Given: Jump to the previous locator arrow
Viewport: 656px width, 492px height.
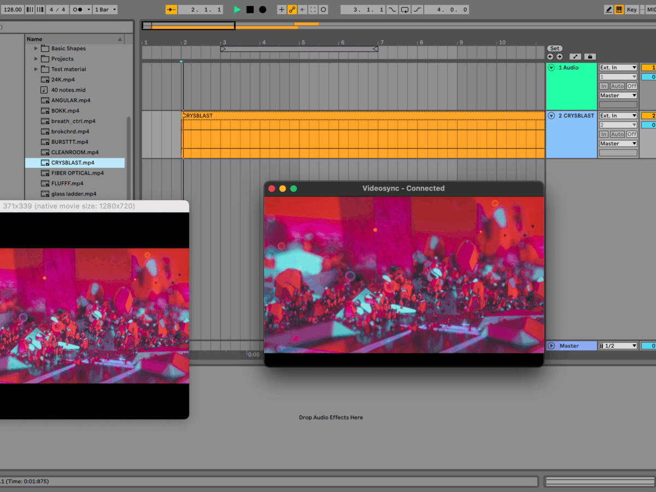Looking at the screenshot, I should click(550, 56).
